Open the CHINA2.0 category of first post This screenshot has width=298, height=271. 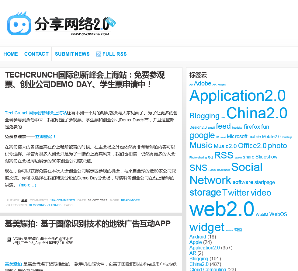point(54,205)
